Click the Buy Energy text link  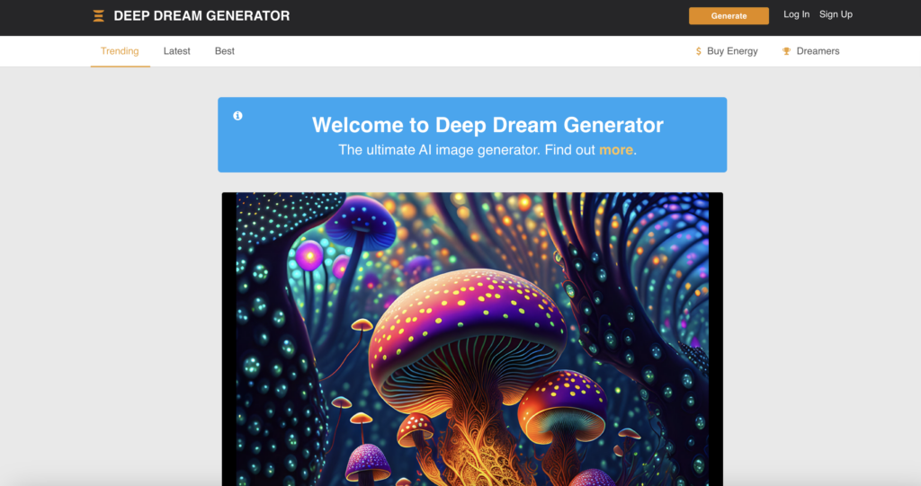click(x=732, y=51)
